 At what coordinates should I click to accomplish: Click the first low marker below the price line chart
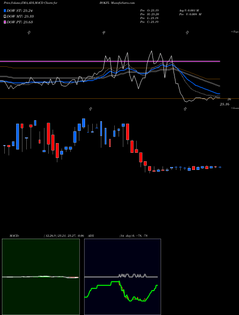coord(90,109)
